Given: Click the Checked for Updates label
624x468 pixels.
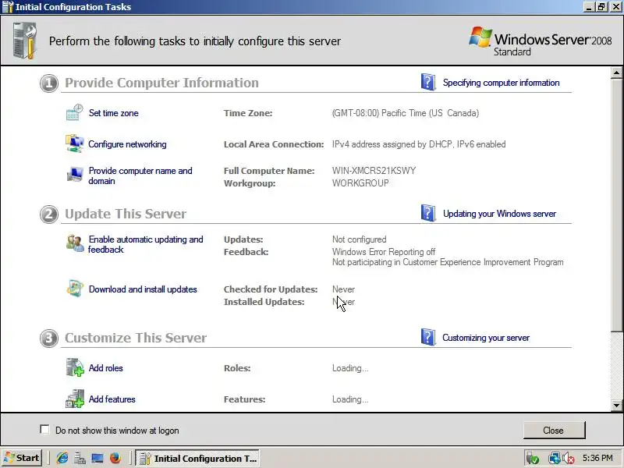Looking at the screenshot, I should (271, 289).
